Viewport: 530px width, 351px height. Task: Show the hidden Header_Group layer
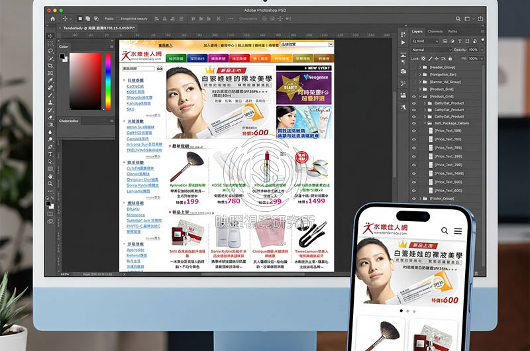point(413,68)
